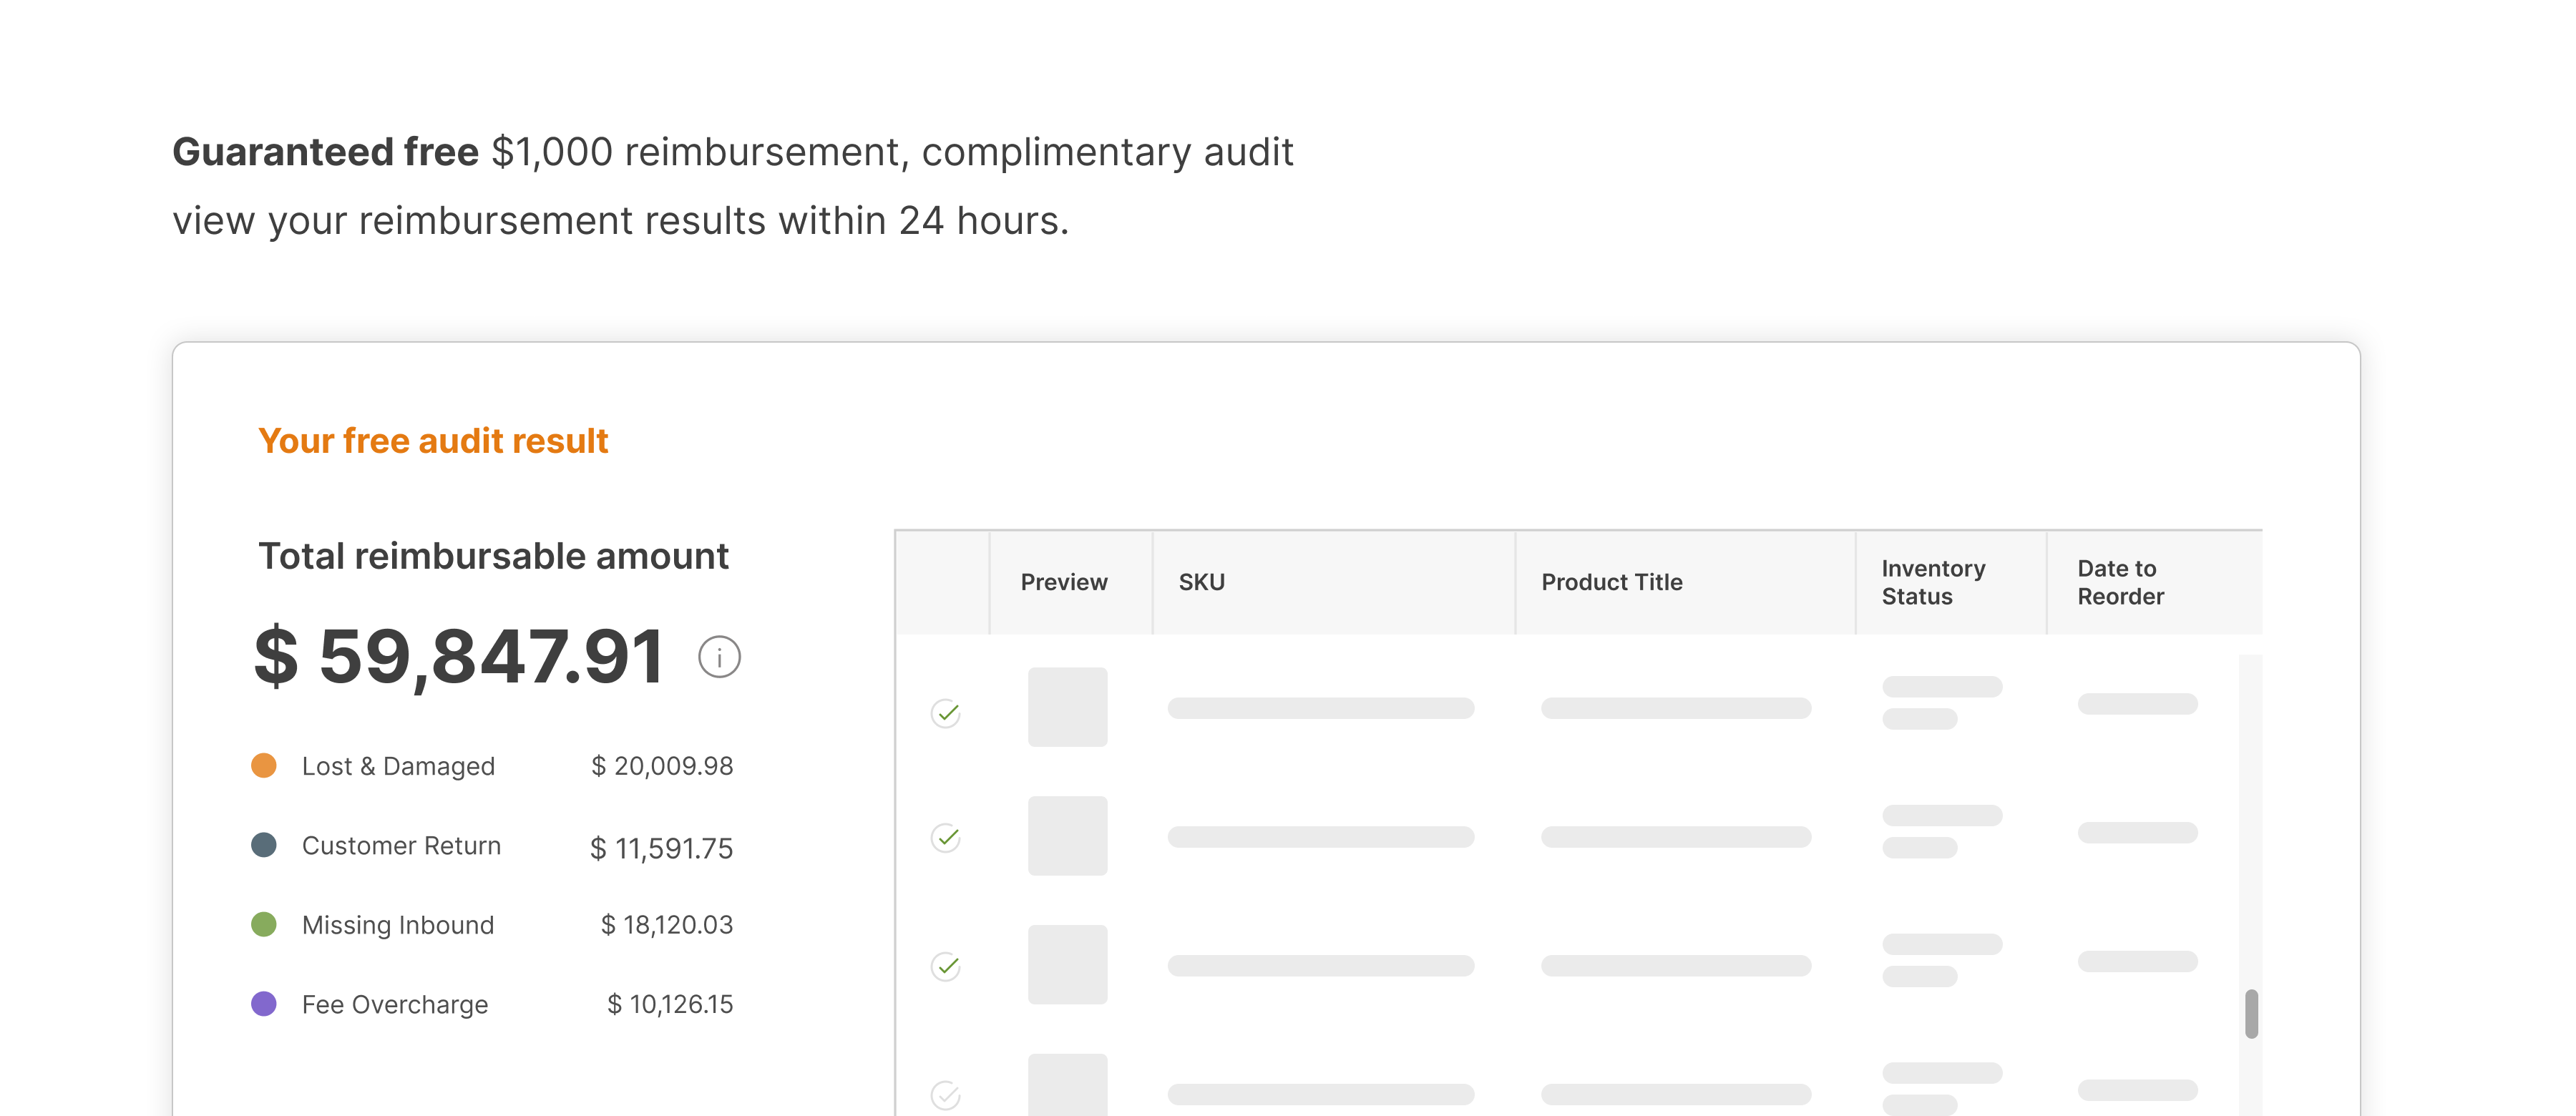This screenshot has width=2576, height=1116.
Task: Click the table scrollbar handle
Action: [x=2251, y=1014]
